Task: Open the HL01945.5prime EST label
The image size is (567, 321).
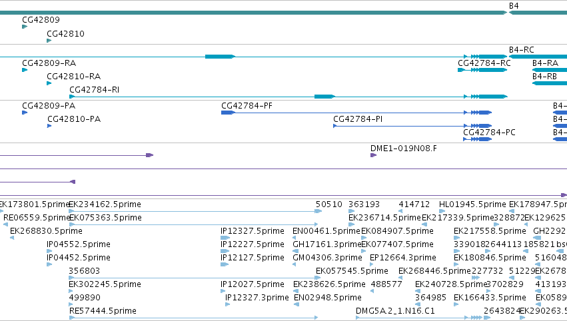Action: click(x=472, y=204)
